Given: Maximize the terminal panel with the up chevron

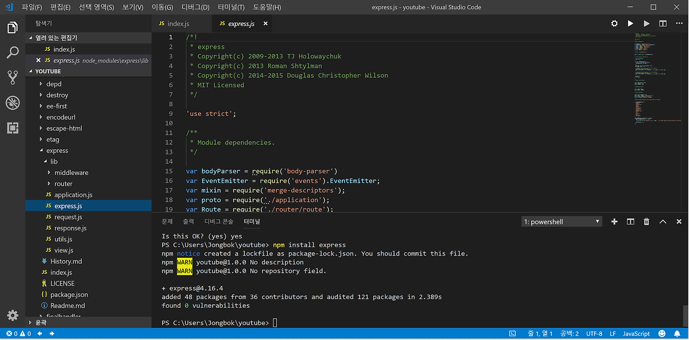Looking at the screenshot, I should 663,221.
